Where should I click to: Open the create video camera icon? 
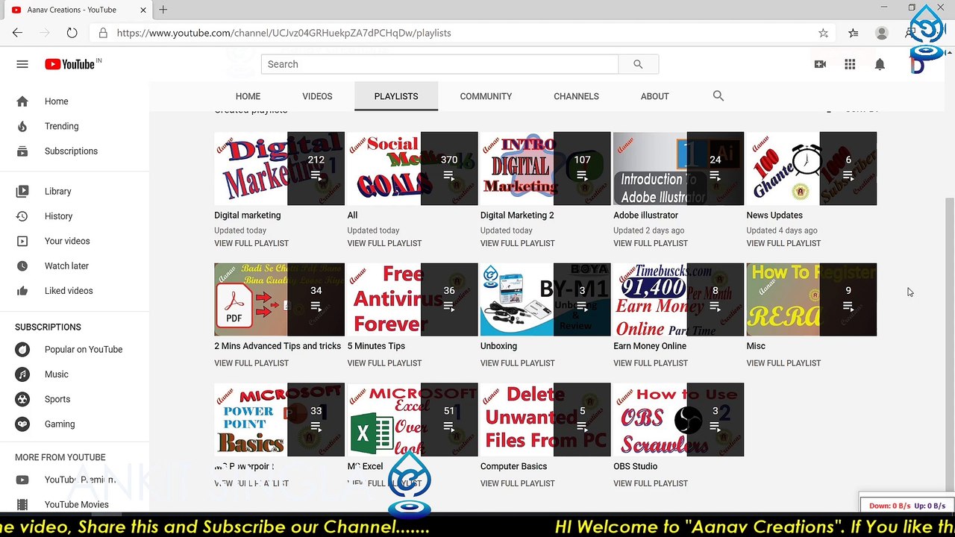[820, 64]
